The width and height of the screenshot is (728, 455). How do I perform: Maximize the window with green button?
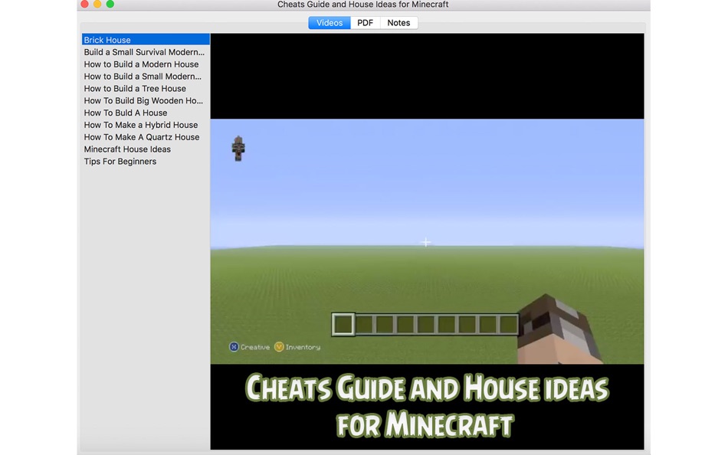click(x=110, y=4)
